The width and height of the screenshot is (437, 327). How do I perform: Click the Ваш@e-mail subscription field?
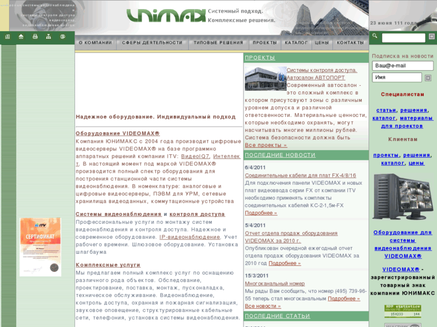403,65
